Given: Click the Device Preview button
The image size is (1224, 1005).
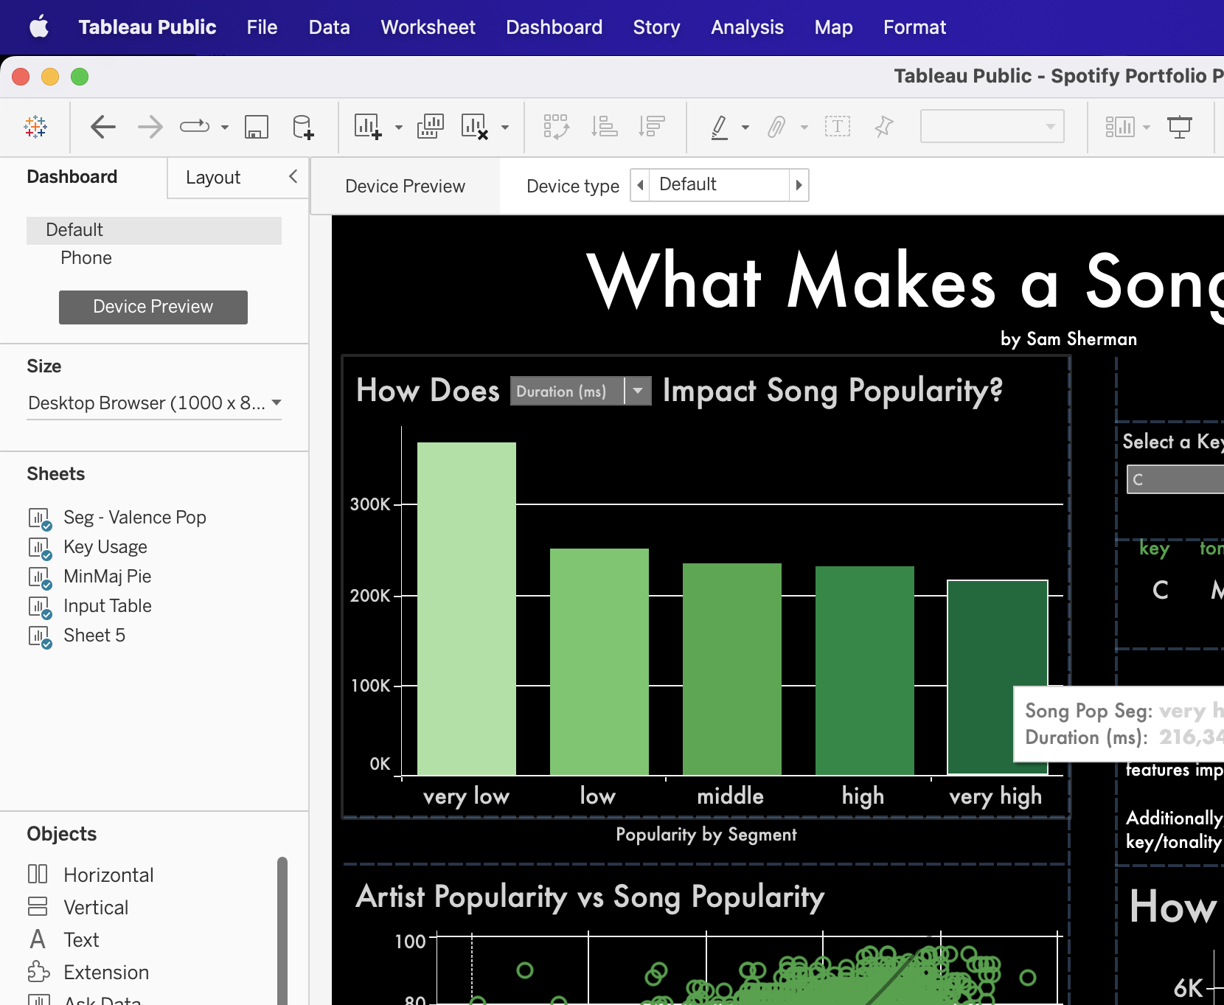Looking at the screenshot, I should click(x=153, y=307).
